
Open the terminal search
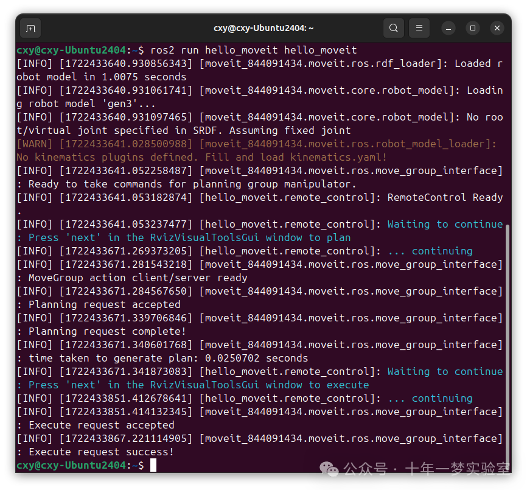pos(394,28)
